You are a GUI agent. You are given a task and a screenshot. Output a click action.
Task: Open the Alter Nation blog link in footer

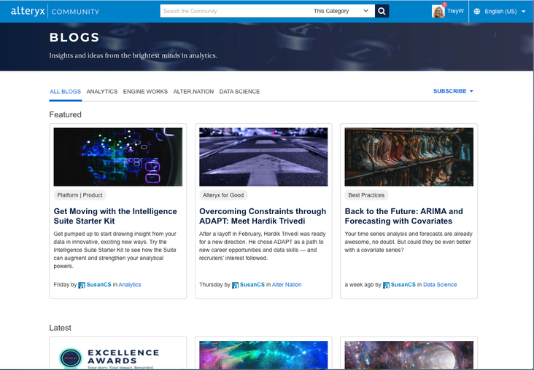287,285
